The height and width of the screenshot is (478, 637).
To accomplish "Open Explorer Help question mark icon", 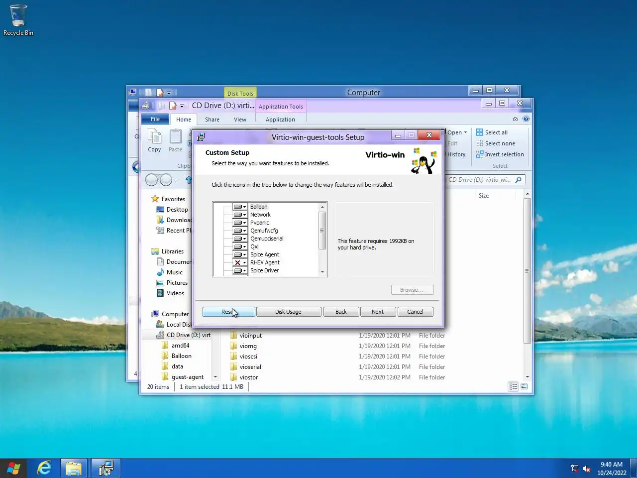I will 526,119.
